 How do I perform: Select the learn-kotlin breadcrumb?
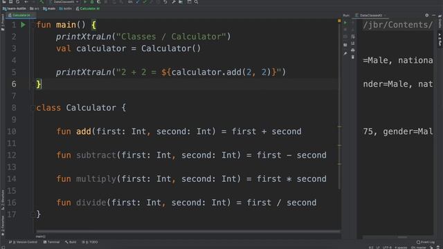[15, 8]
